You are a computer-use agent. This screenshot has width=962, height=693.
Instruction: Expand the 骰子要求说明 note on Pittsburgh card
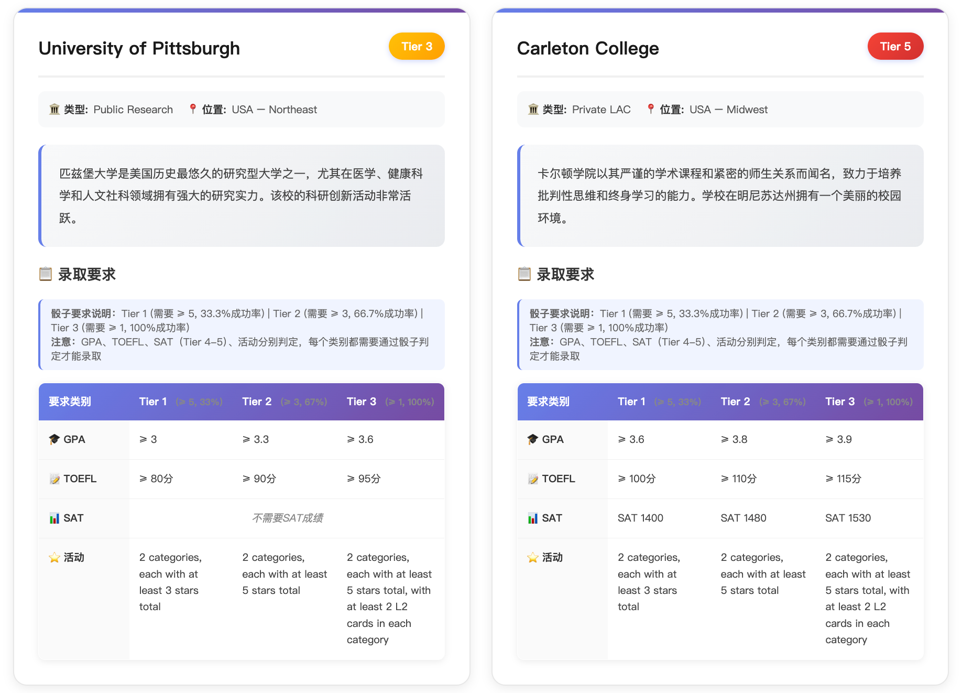(x=241, y=334)
